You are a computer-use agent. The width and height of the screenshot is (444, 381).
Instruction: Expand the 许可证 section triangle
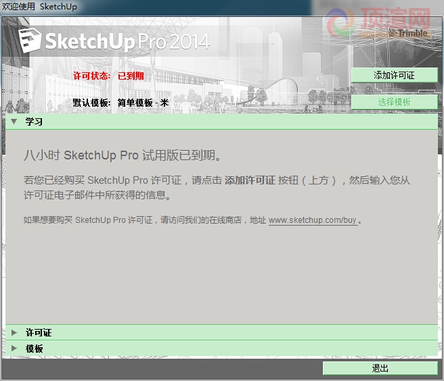coord(14,332)
